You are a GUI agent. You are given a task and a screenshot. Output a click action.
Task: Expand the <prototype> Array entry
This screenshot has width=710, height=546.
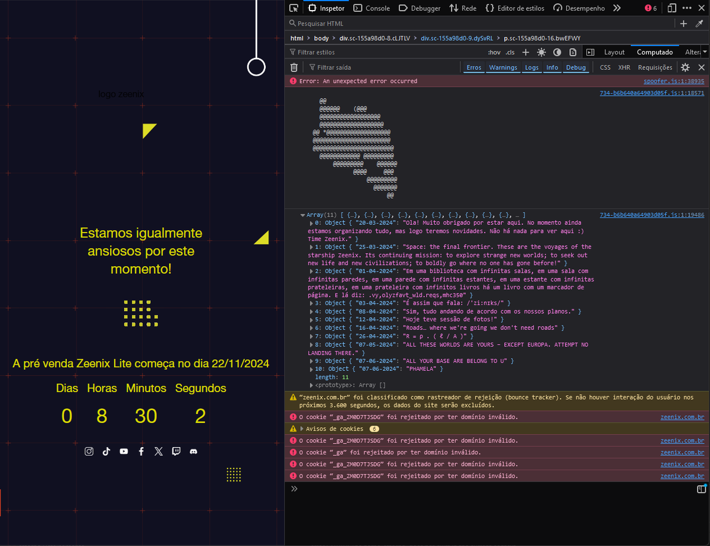point(312,385)
